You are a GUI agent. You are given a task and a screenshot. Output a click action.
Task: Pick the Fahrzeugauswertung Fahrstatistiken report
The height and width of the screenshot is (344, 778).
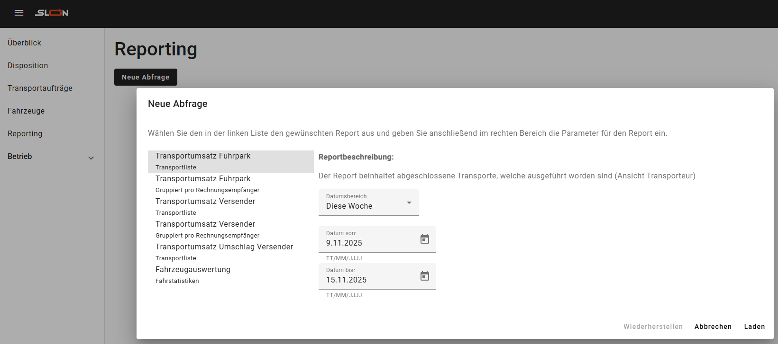(x=230, y=274)
